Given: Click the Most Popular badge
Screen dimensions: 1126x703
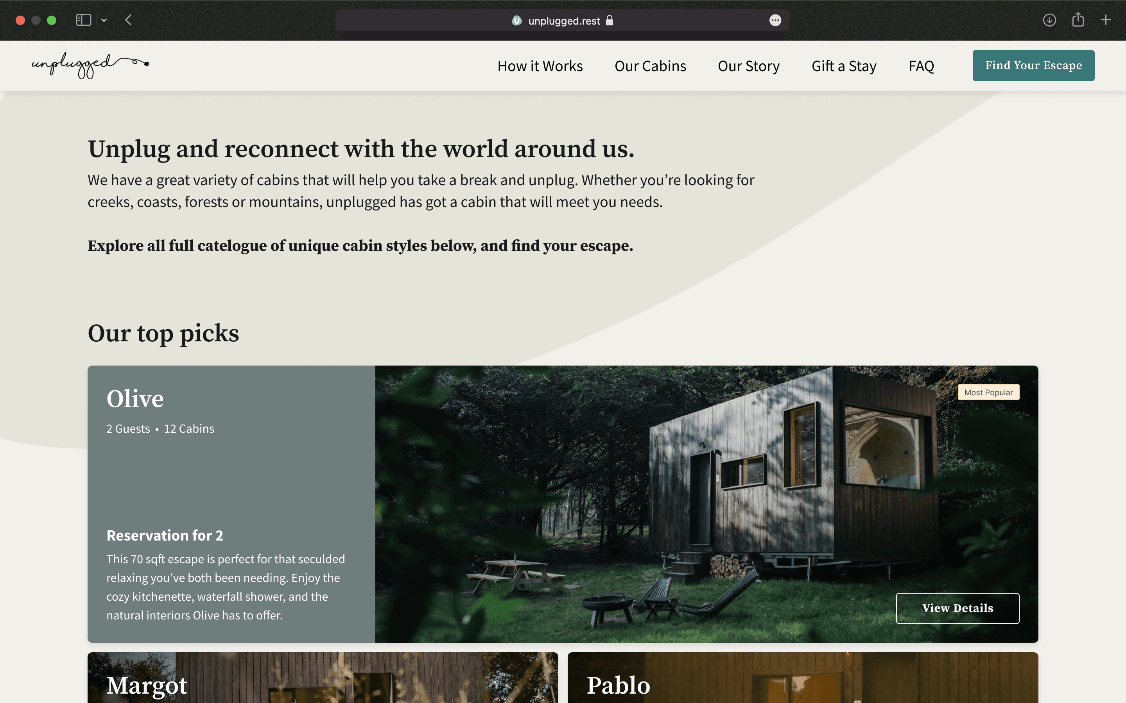Looking at the screenshot, I should coord(988,393).
